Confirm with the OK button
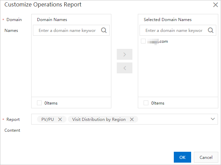The height and width of the screenshot is (165, 221). (x=182, y=157)
